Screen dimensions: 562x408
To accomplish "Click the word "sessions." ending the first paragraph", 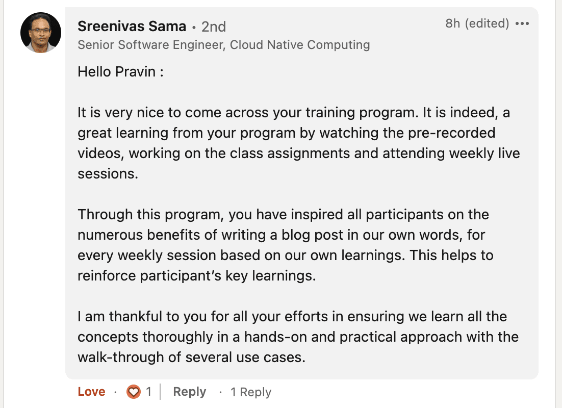I will 108,174.
